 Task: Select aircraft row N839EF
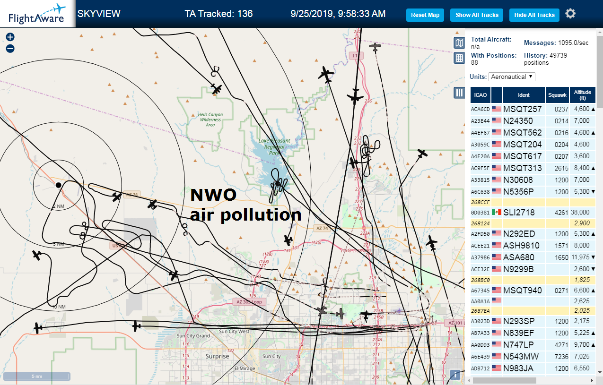(x=533, y=333)
